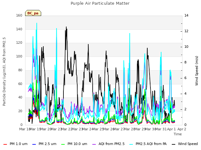Click the Time x-axis label
Screen dimensions: 201x150
(x=178, y=134)
